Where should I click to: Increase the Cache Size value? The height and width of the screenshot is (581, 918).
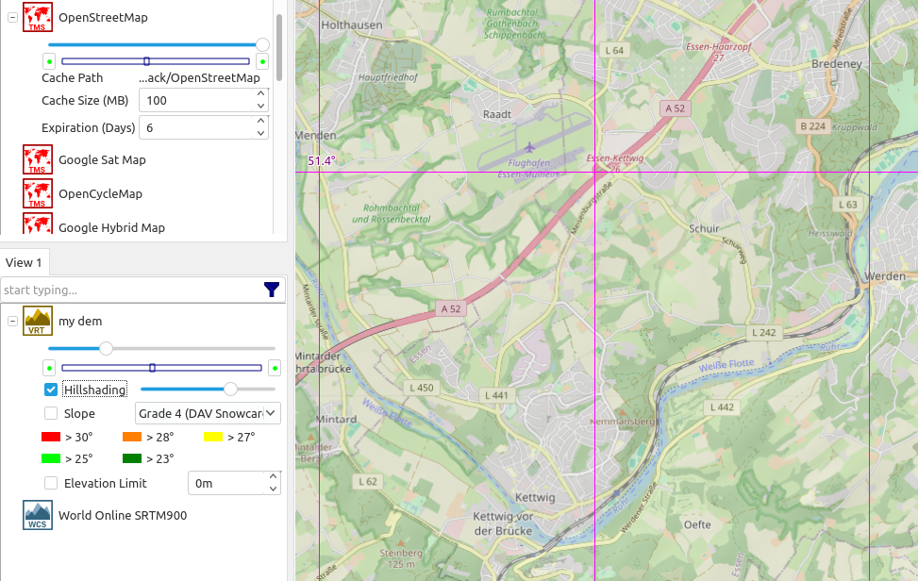click(261, 95)
